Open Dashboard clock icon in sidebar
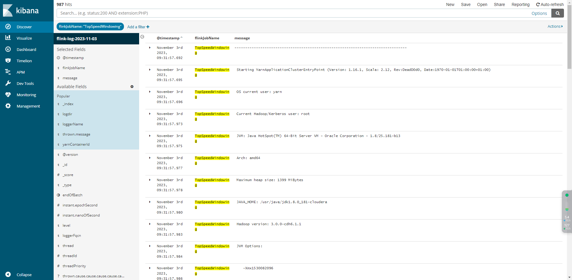Viewport: 572px width, 280px height. pos(8,49)
